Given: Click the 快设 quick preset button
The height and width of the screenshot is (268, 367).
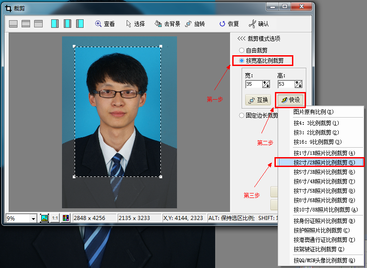Looking at the screenshot, I should [290, 100].
